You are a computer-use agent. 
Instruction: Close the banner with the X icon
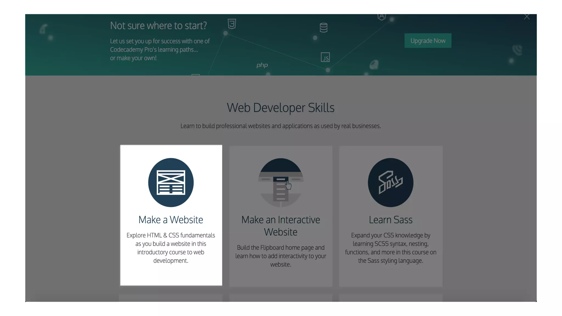(527, 17)
